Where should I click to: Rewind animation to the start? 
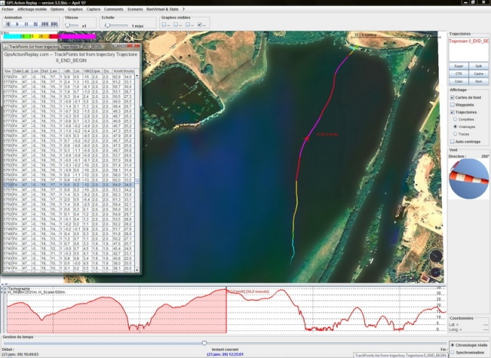click(x=44, y=24)
